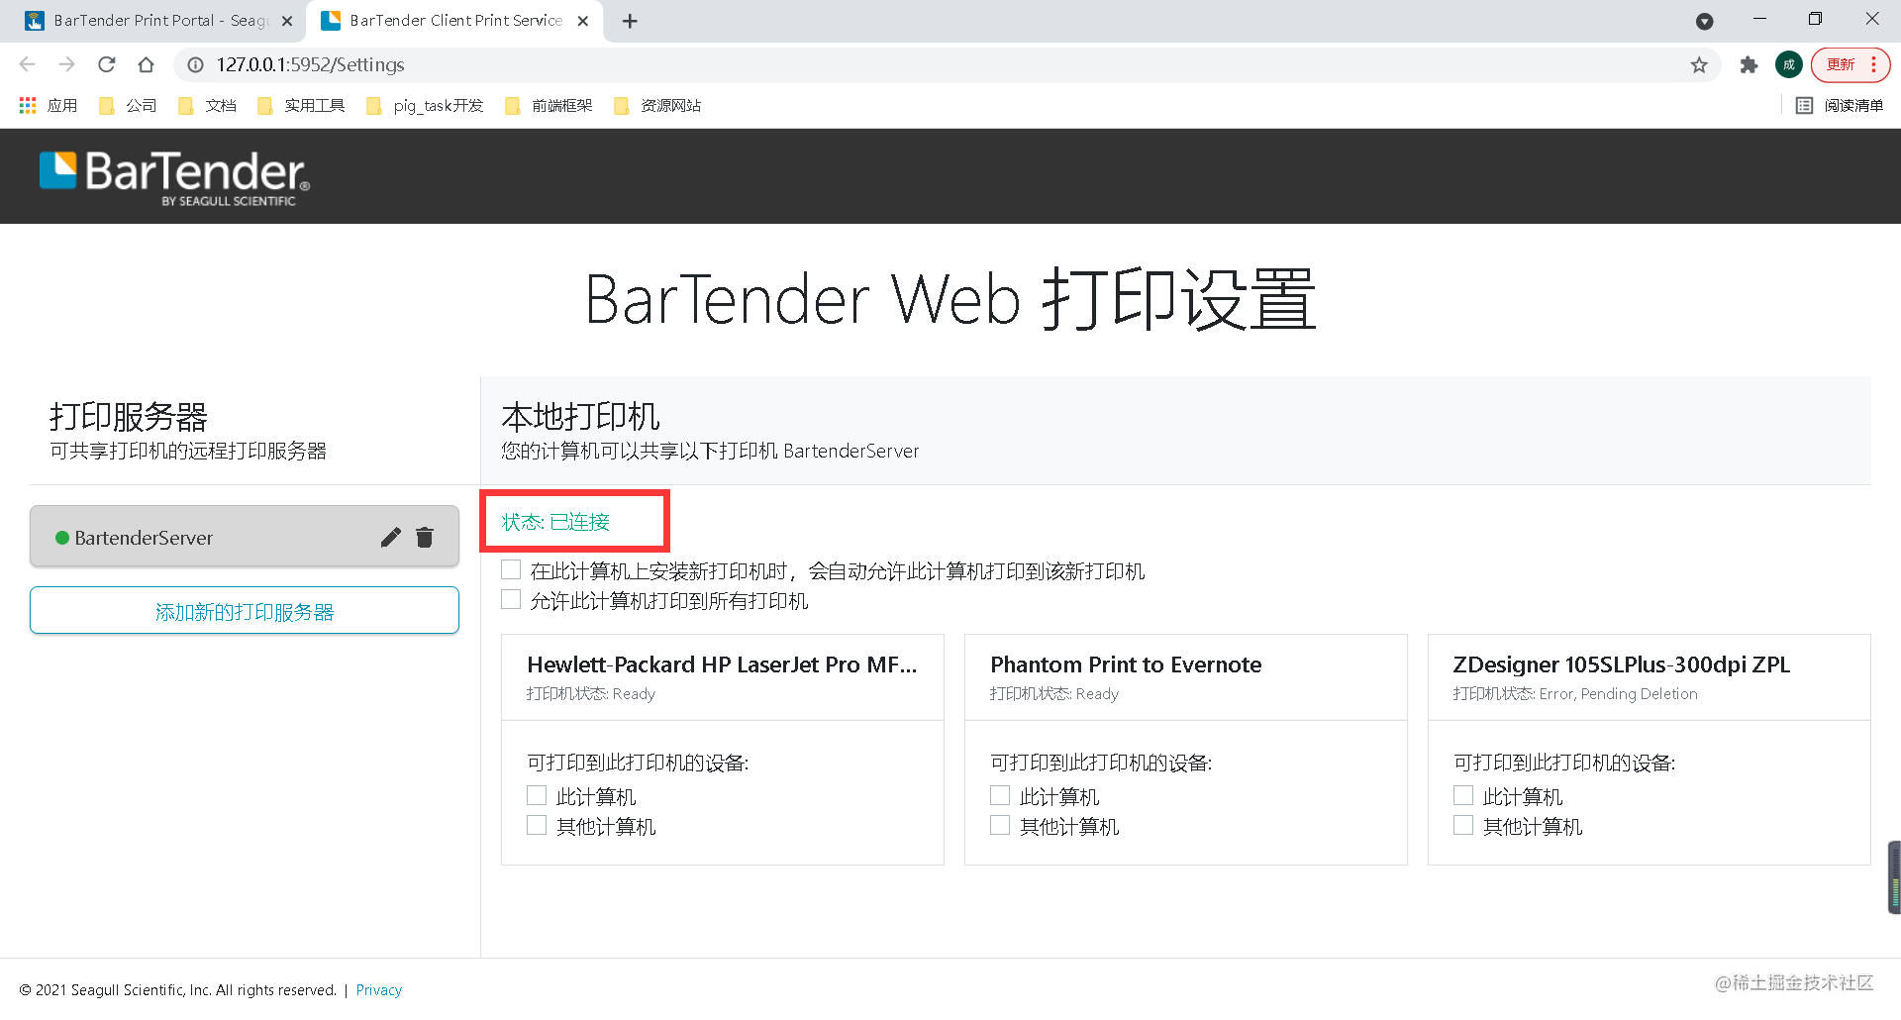Open the 成 profile avatar
The image size is (1901, 1020).
pos(1789,64)
